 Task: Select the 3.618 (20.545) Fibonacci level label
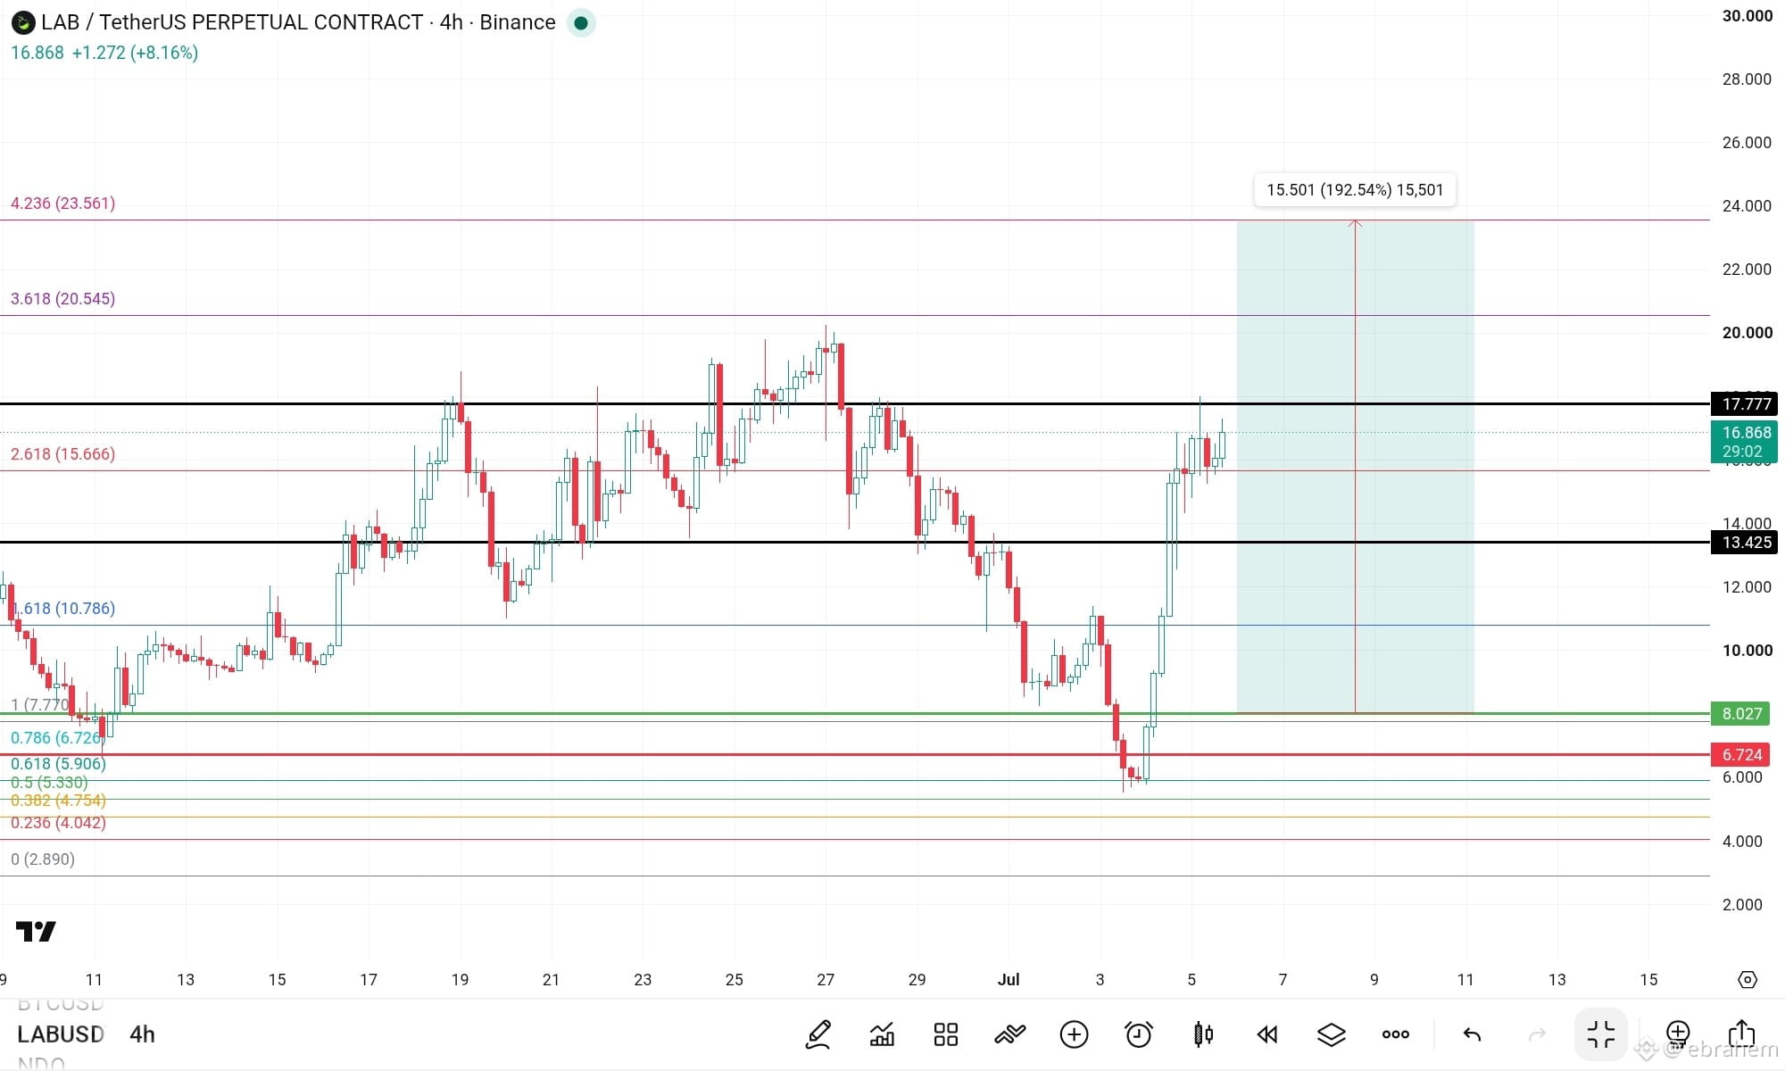click(x=62, y=299)
